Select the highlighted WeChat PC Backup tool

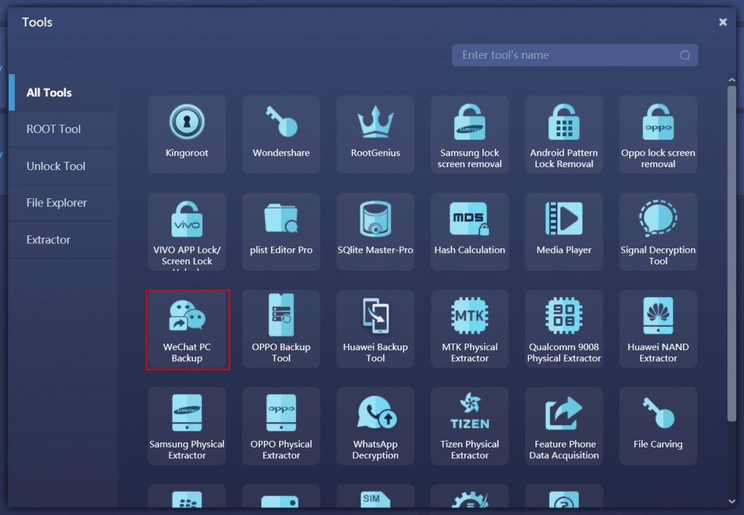coord(187,328)
